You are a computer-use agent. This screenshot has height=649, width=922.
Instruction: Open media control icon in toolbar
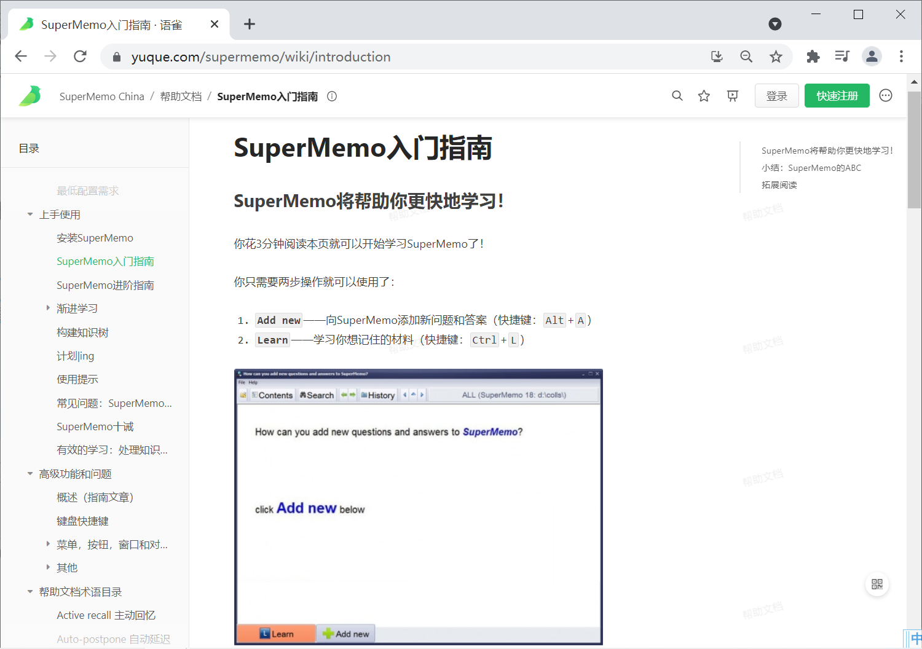coord(842,57)
